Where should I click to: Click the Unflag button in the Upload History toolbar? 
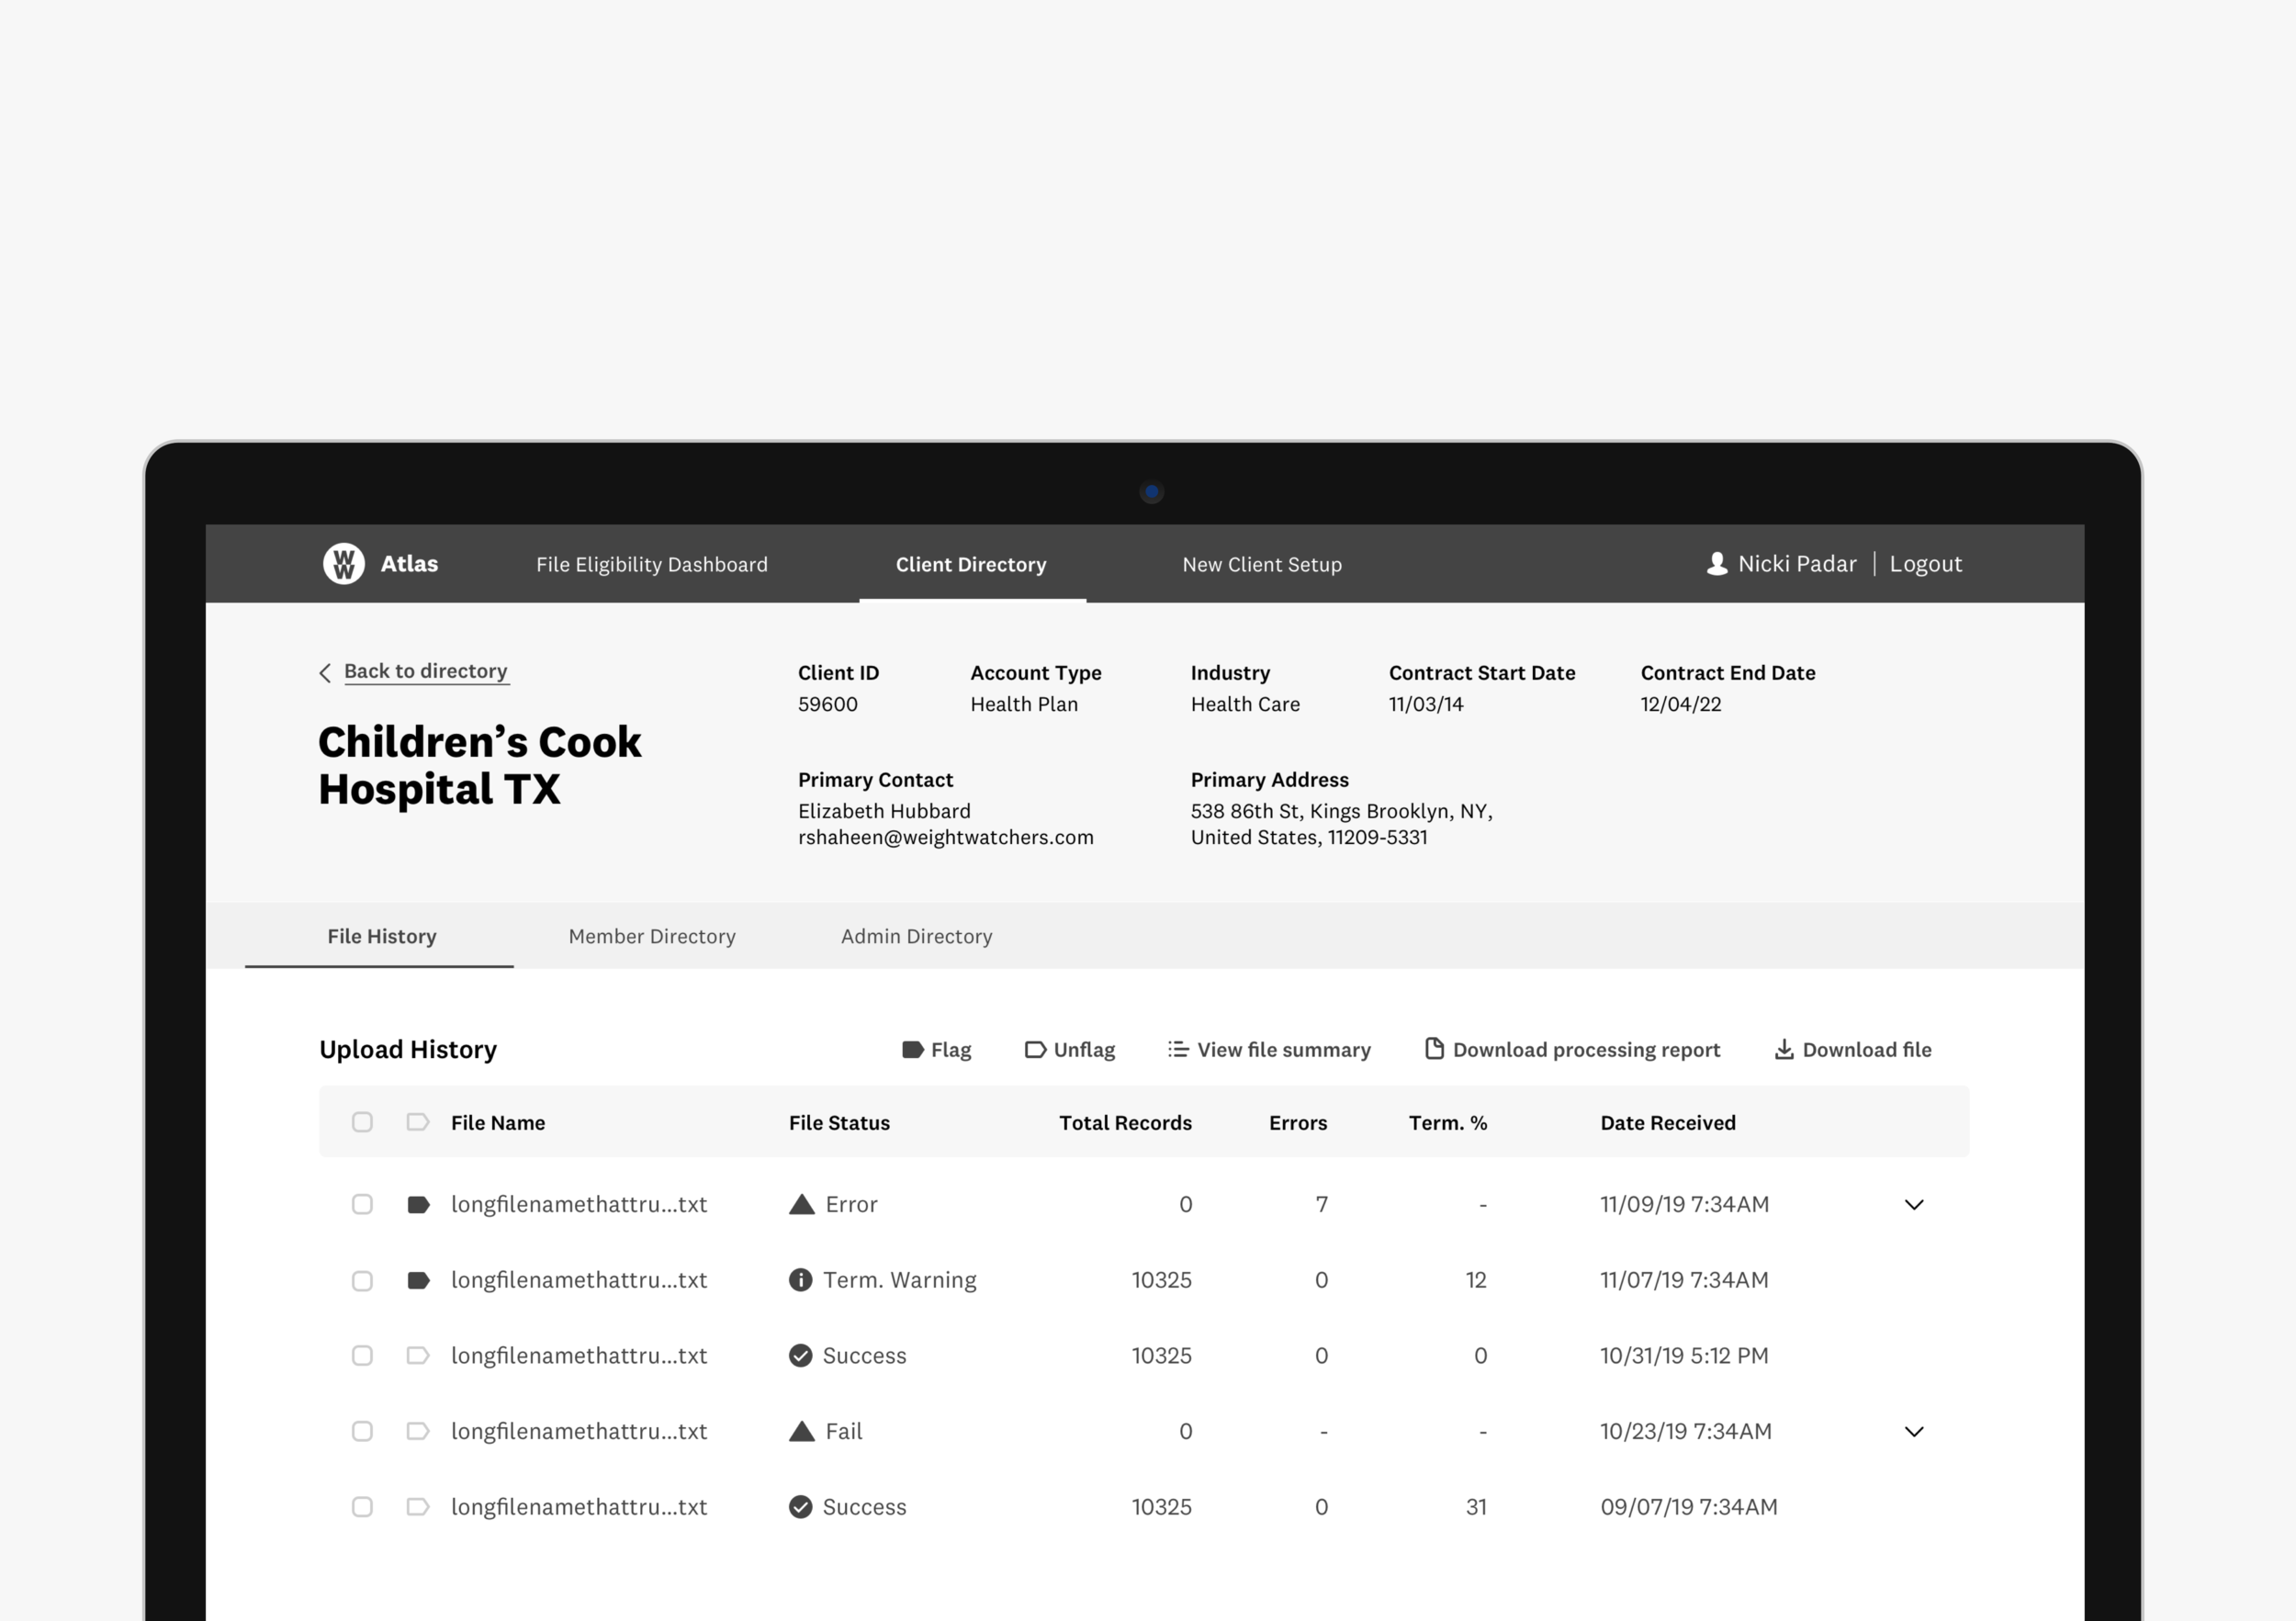[1070, 1049]
